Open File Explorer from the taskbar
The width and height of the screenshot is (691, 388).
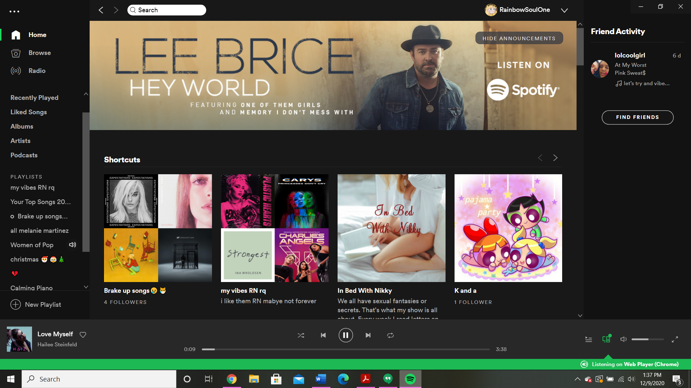(254, 379)
